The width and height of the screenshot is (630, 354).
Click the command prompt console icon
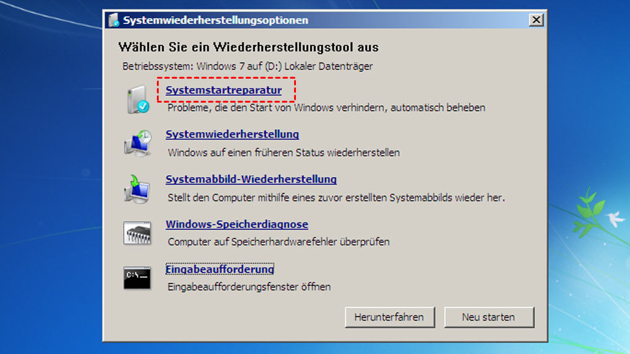pos(137,278)
